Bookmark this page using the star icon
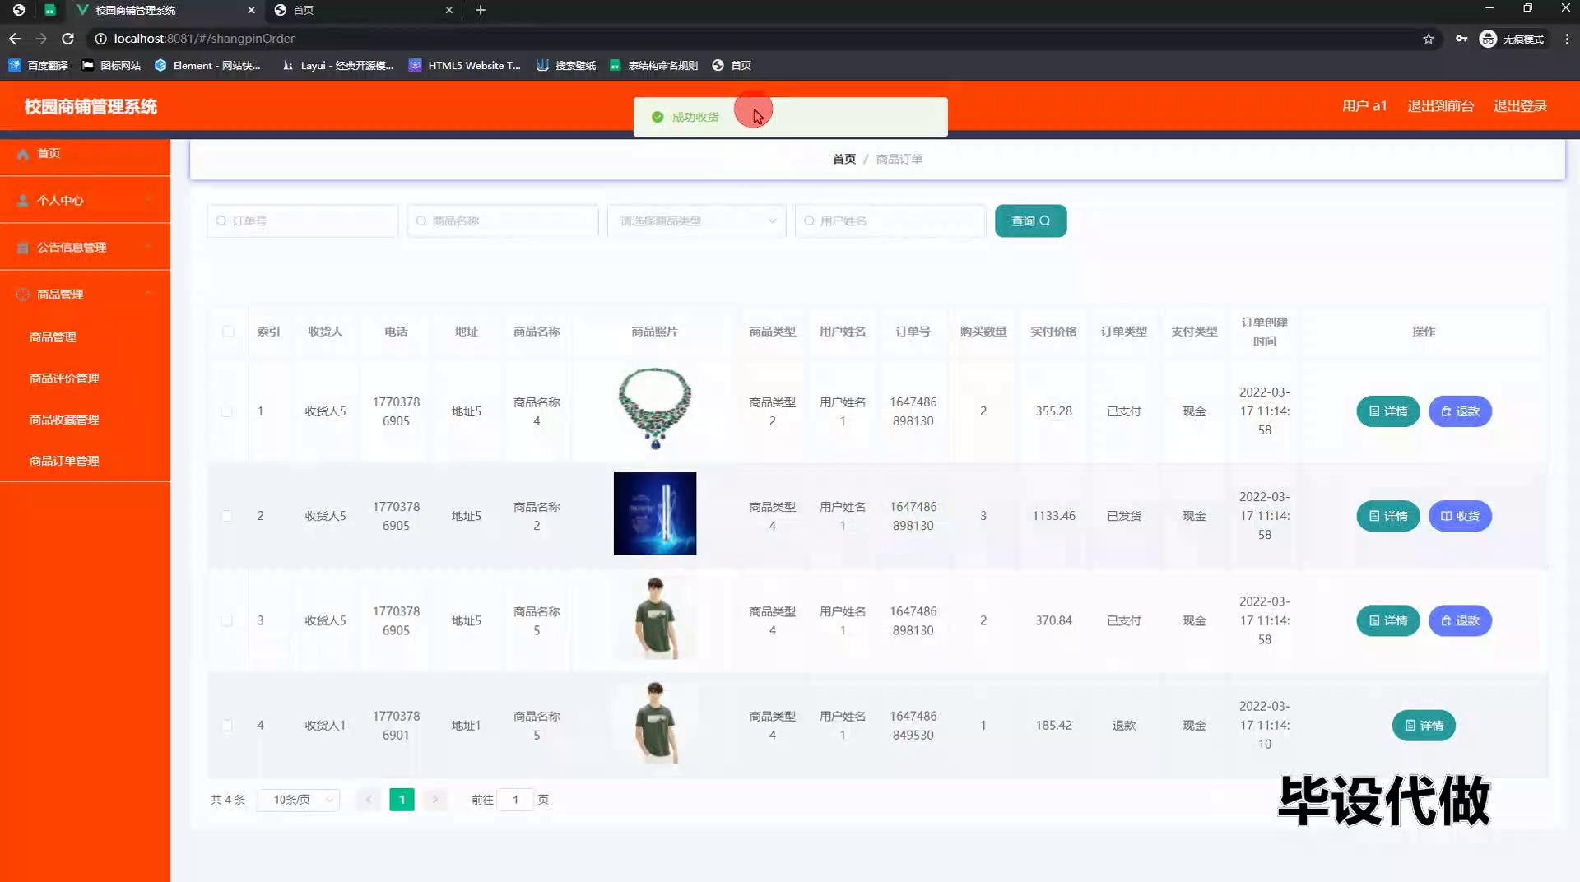Viewport: 1580px width, 882px height. tap(1429, 39)
